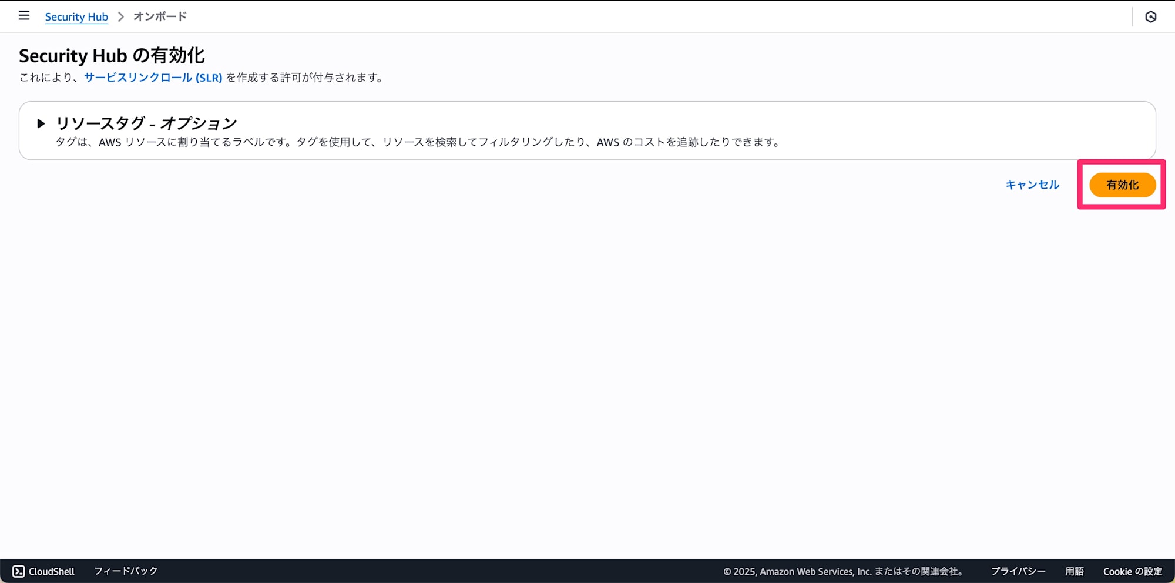Click the © 2025, Amazon Web Services copyright text
Viewport: 1175px width, 583px height.
[x=842, y=571]
